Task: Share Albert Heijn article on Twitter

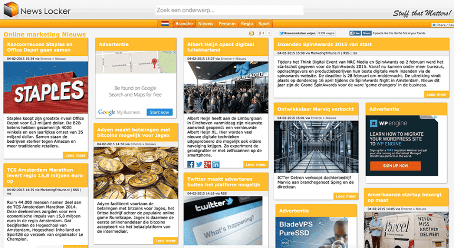Action: tap(199, 164)
